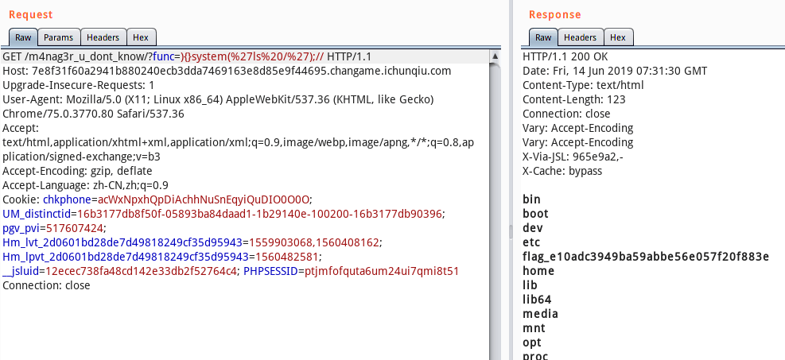Click the Hm_lvt cookie line
Viewport: 785px width, 360px height.
click(192, 242)
